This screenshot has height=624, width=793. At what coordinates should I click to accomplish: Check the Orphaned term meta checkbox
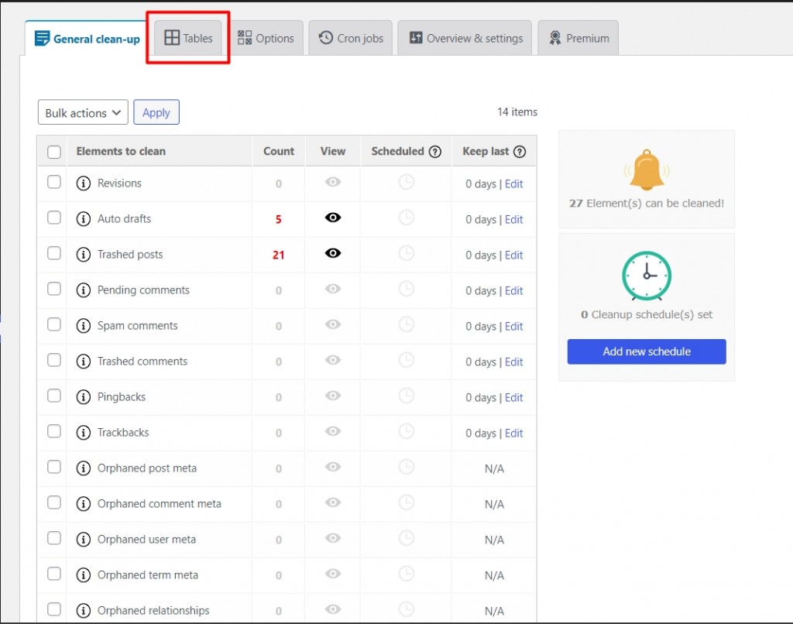54,574
